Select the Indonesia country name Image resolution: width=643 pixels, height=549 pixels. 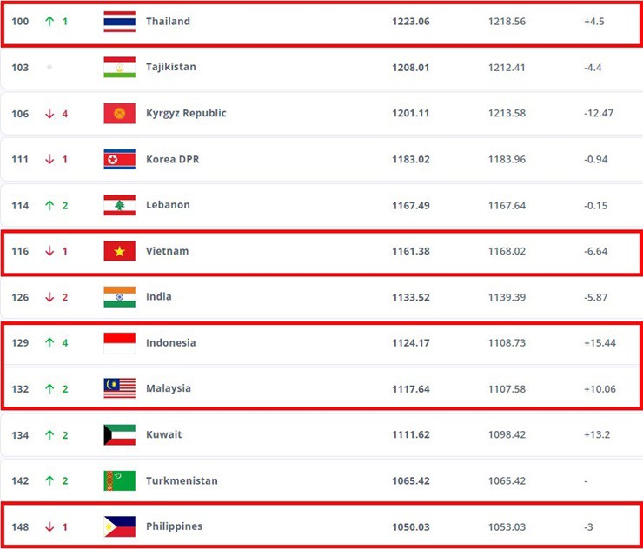(170, 343)
